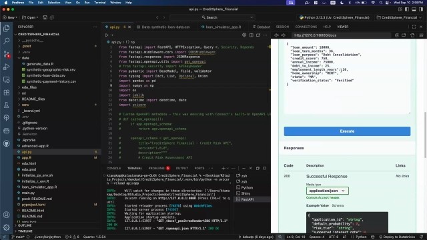427x240 pixels.
Task: Open Run and Debug view
Action: click(x=6, y=67)
